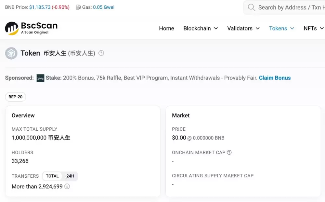Switch transfers view to TOTAL
The height and width of the screenshot is (202, 325).
click(52, 176)
